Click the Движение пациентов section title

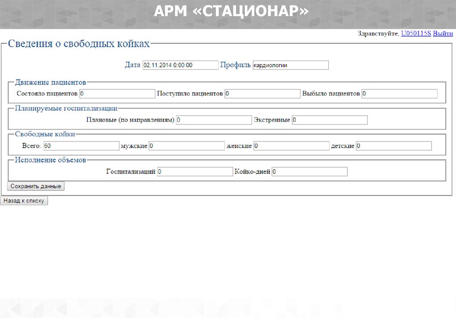(x=50, y=82)
